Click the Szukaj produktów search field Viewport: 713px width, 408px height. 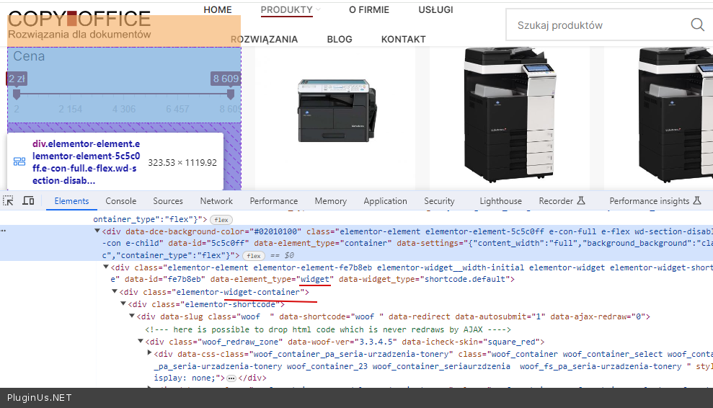pos(598,25)
